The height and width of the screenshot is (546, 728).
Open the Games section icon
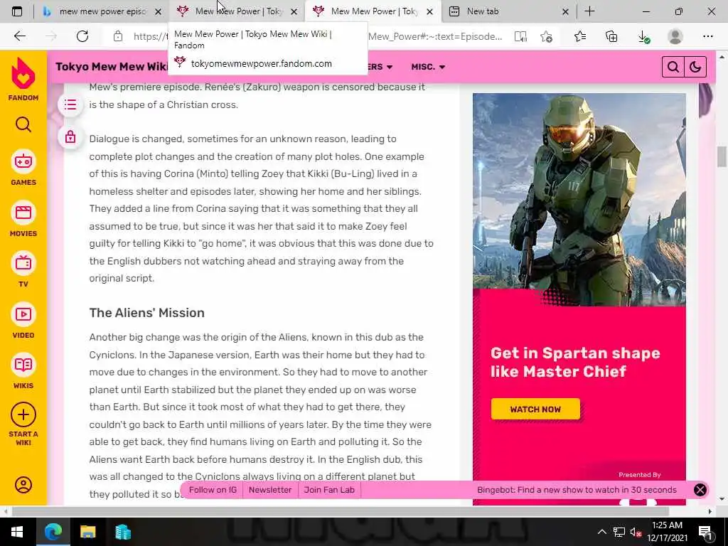23,161
